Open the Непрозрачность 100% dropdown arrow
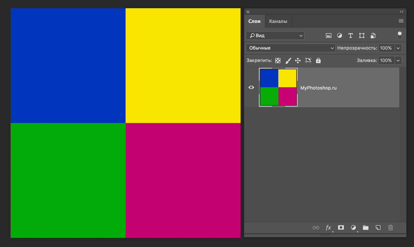Screen dimensions: 414x247 pos(398,48)
